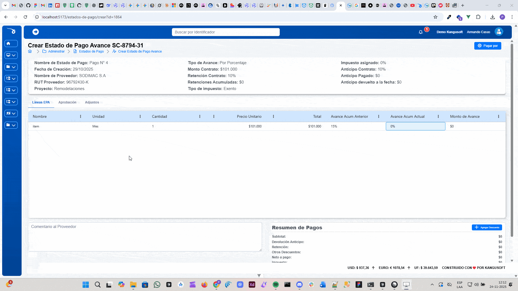Screen dimensions: 518x291
Task: Click the document icon beside Estados de Pago
Action: (75, 51)
